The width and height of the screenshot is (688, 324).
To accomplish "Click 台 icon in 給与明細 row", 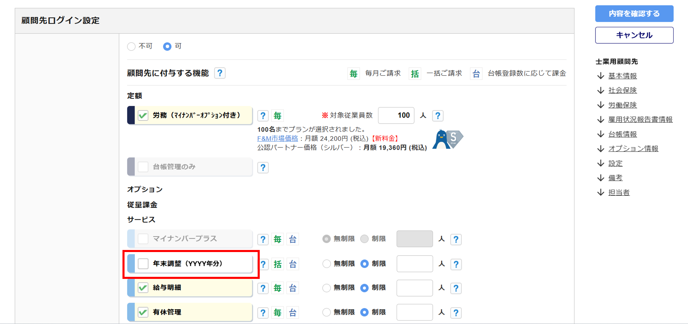I will tap(293, 288).
